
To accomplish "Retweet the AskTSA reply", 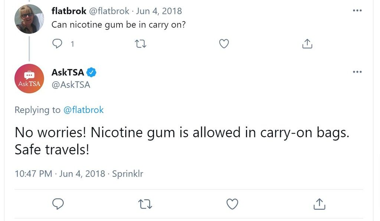I will coord(145,204).
